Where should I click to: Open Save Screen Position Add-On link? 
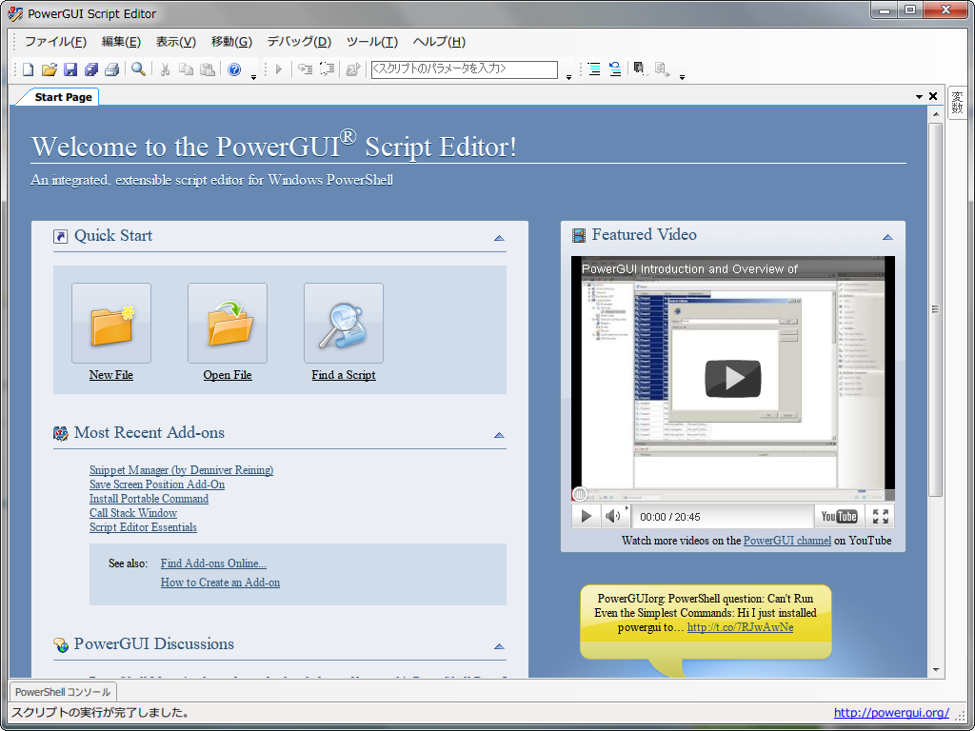[x=157, y=484]
